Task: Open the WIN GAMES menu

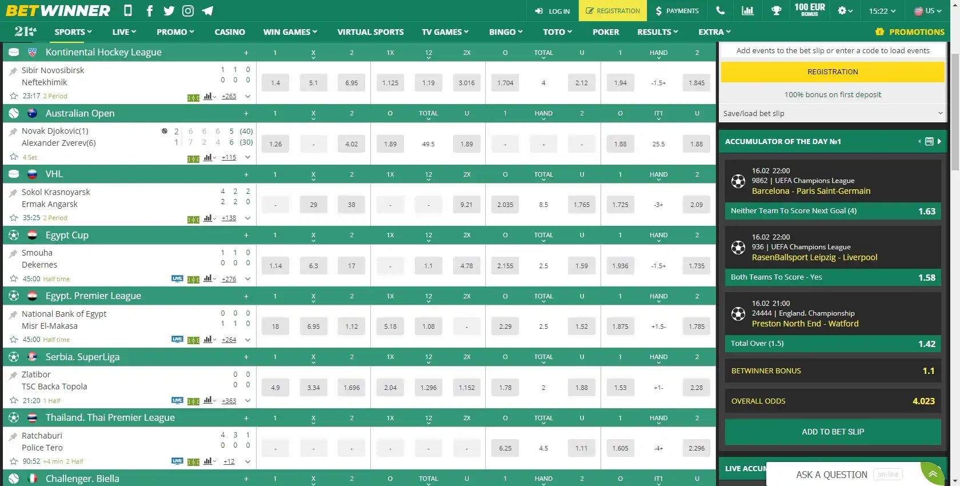Action: click(290, 32)
